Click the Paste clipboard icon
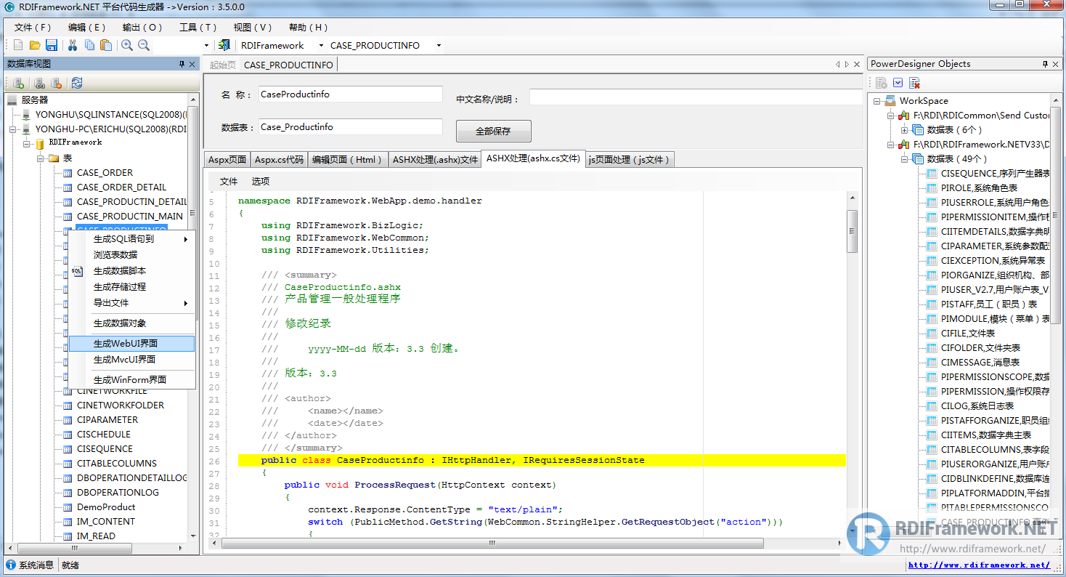 click(x=106, y=45)
